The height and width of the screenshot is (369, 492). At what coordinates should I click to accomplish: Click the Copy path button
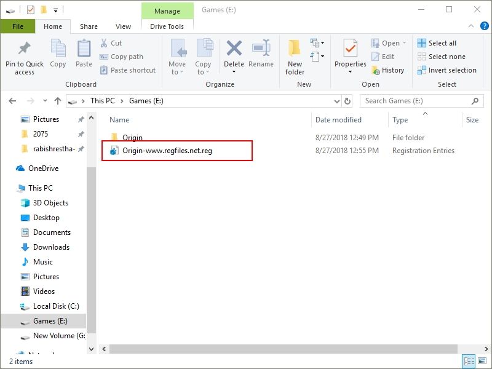click(x=122, y=57)
